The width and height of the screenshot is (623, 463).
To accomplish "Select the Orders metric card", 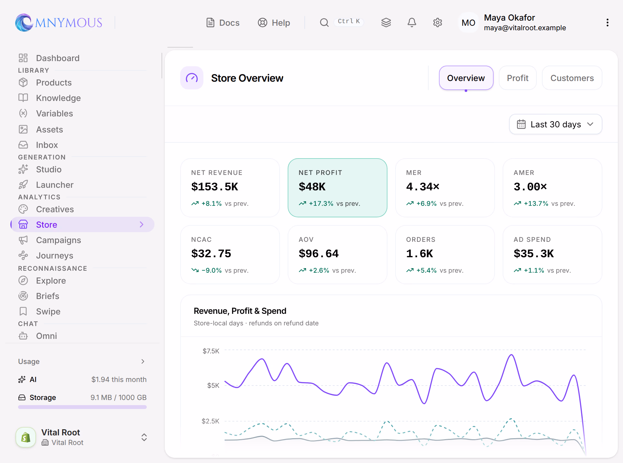I will pos(445,255).
